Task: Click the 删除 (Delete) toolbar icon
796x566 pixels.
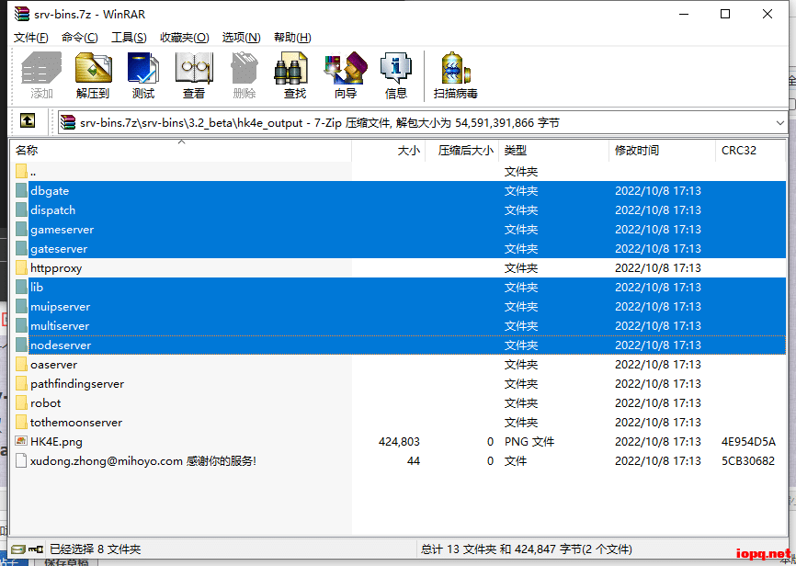Action: point(243,74)
